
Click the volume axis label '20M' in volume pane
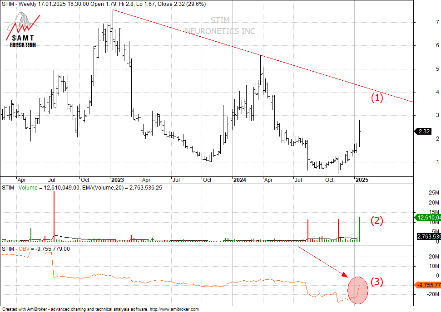[434, 202]
